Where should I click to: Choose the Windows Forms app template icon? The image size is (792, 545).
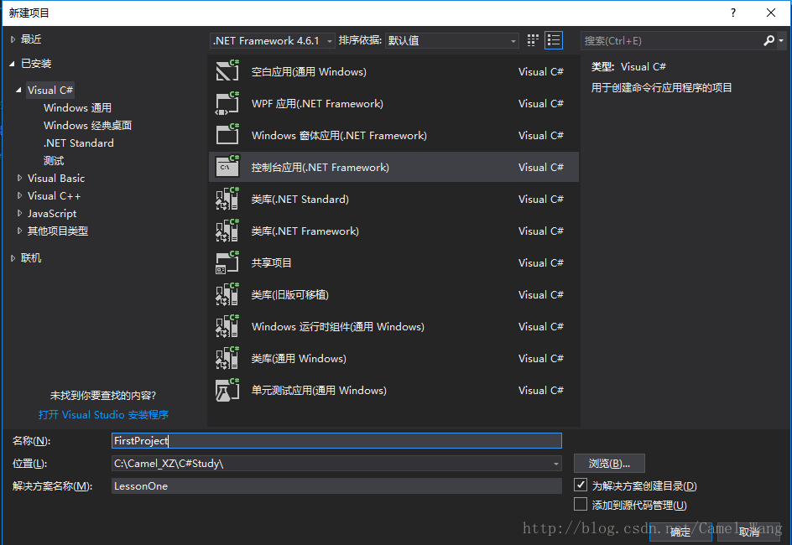tap(227, 135)
